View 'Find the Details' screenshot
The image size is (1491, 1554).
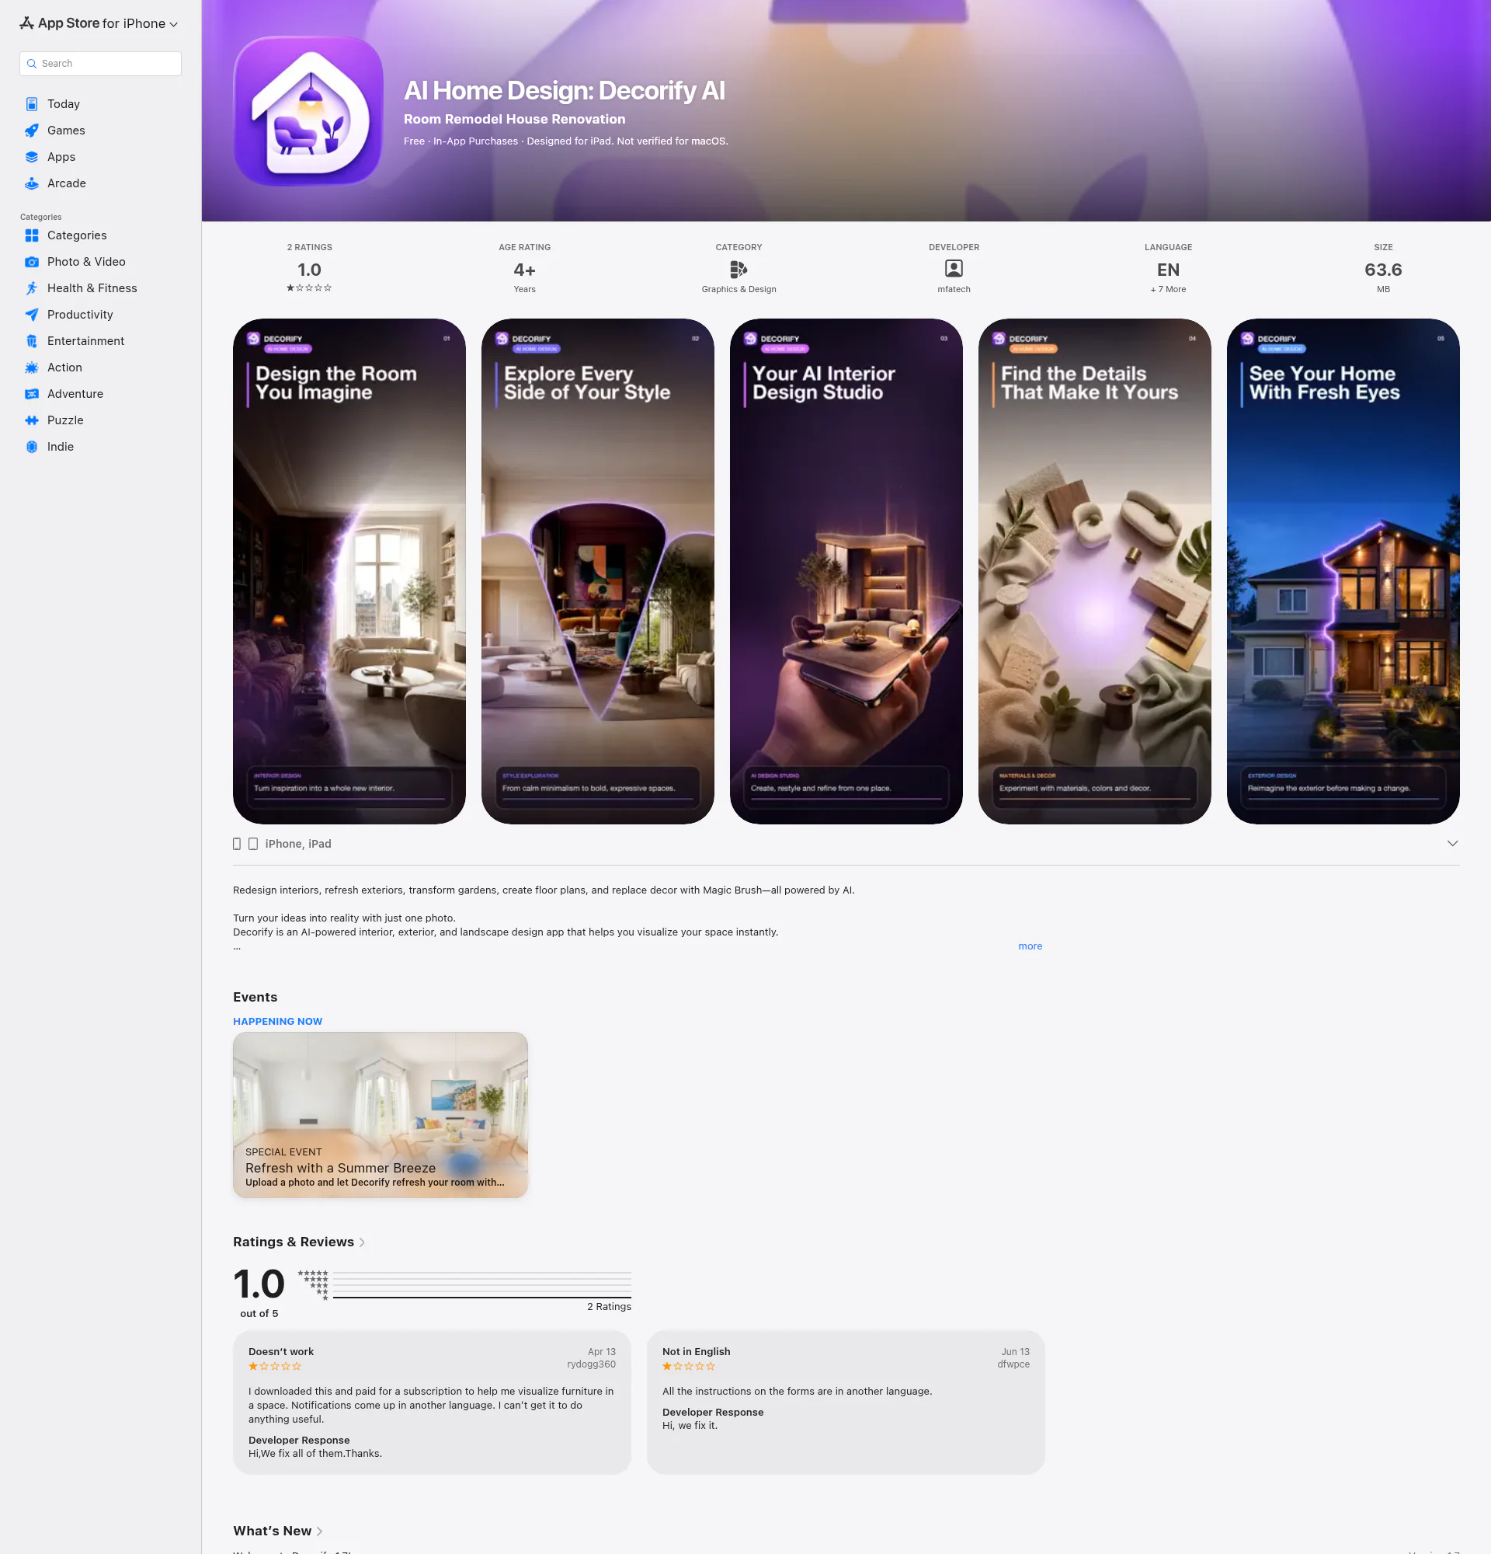click(x=1095, y=572)
